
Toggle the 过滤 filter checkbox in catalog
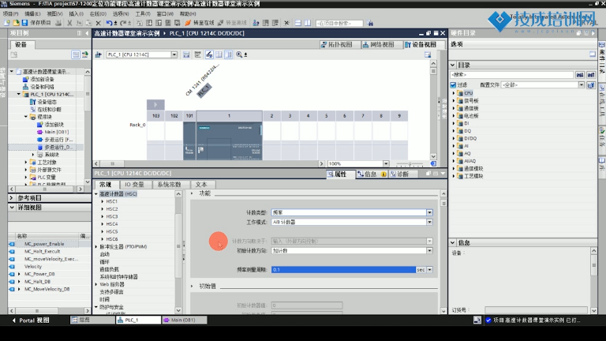coord(454,84)
